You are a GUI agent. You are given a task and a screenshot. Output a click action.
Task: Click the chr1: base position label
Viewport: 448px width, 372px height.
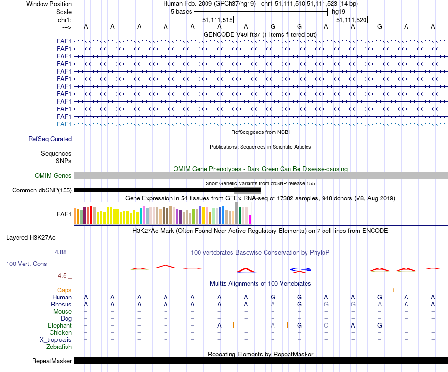click(65, 20)
